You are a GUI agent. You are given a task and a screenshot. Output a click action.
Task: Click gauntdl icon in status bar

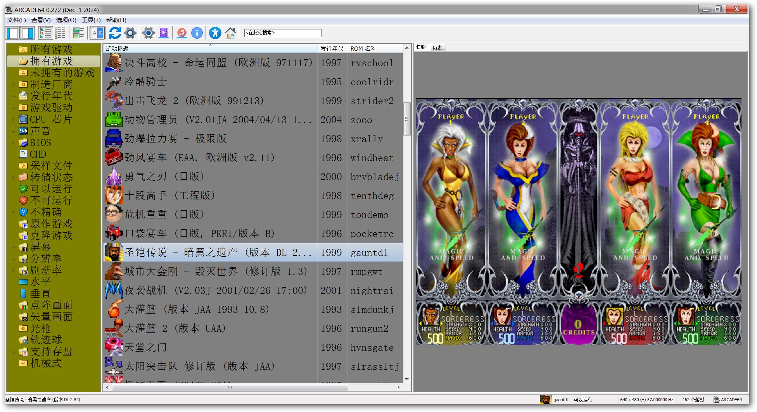pyautogui.click(x=546, y=400)
